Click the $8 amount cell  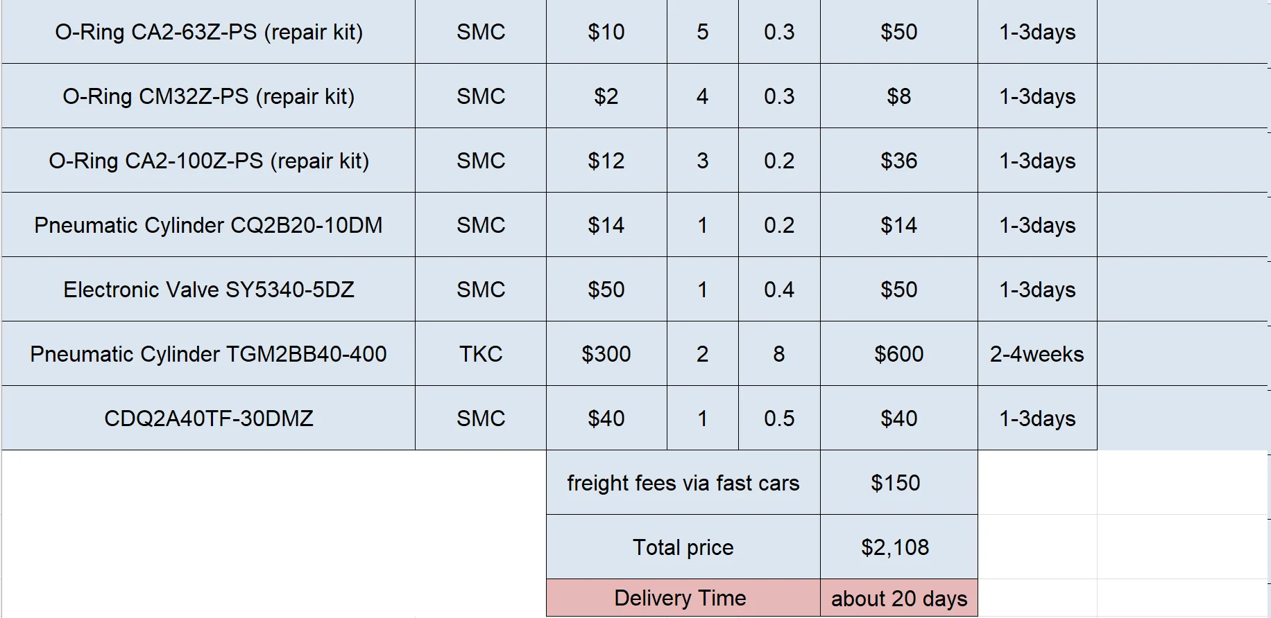click(899, 96)
